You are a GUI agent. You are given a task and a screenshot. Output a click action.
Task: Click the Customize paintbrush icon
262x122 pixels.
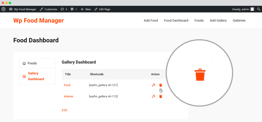41,9
